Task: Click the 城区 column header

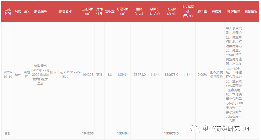Action: 27,12
